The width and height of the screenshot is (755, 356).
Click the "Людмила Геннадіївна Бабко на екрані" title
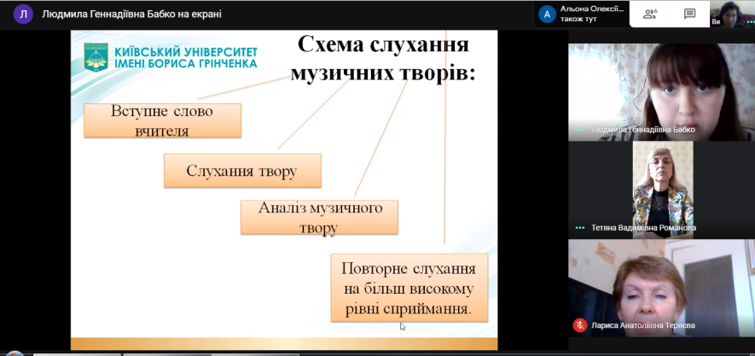(132, 14)
